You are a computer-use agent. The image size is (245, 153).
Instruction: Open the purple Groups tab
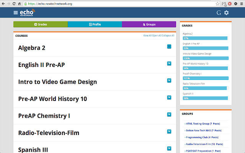click(149, 24)
